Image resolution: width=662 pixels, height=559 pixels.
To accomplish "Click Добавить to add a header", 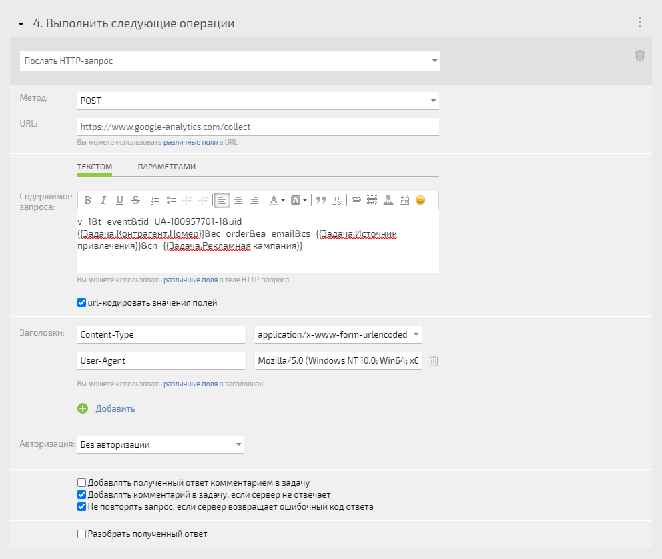I will coord(115,408).
